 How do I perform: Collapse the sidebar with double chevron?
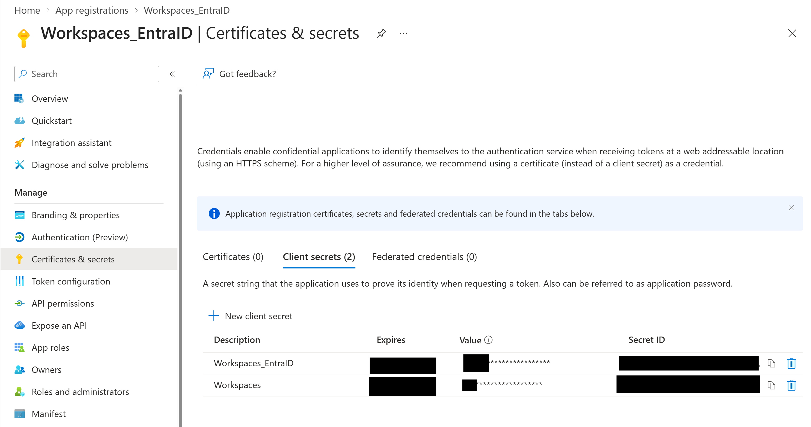click(172, 74)
